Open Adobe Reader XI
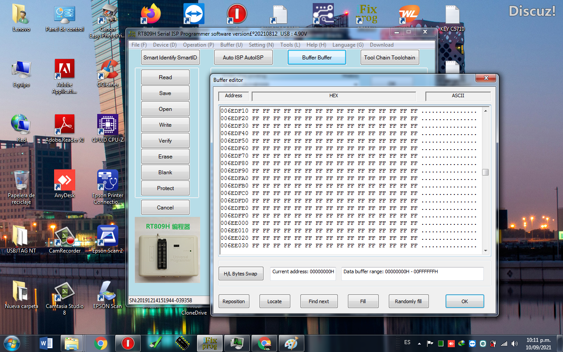This screenshot has width=563, height=352. tap(64, 125)
